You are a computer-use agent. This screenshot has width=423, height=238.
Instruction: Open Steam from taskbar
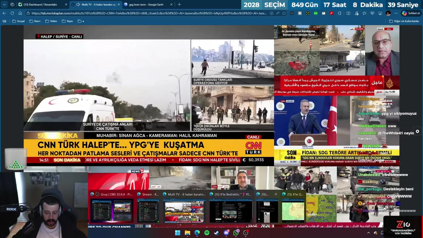point(216,233)
